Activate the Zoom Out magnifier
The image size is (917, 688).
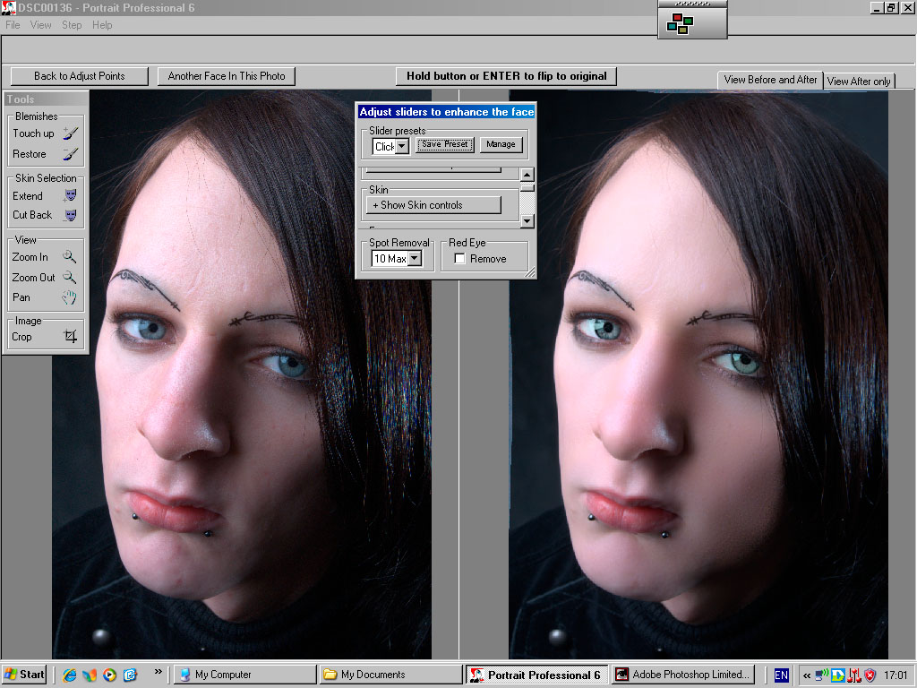click(x=46, y=278)
